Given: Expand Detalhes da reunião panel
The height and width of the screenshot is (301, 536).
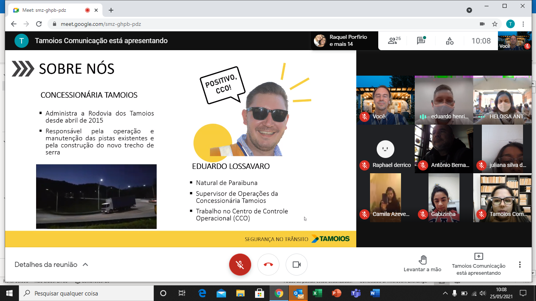Looking at the screenshot, I should 51,265.
